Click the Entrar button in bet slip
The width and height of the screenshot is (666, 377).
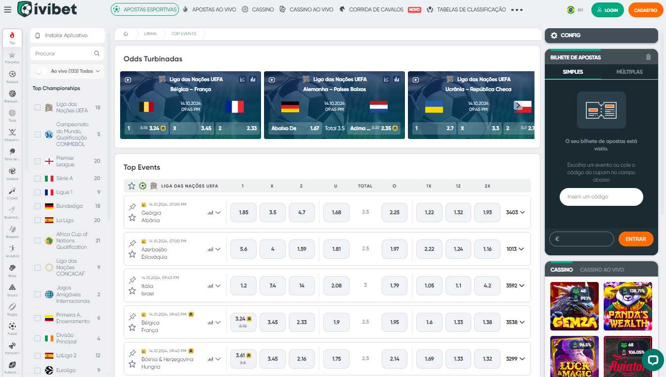[636, 239]
